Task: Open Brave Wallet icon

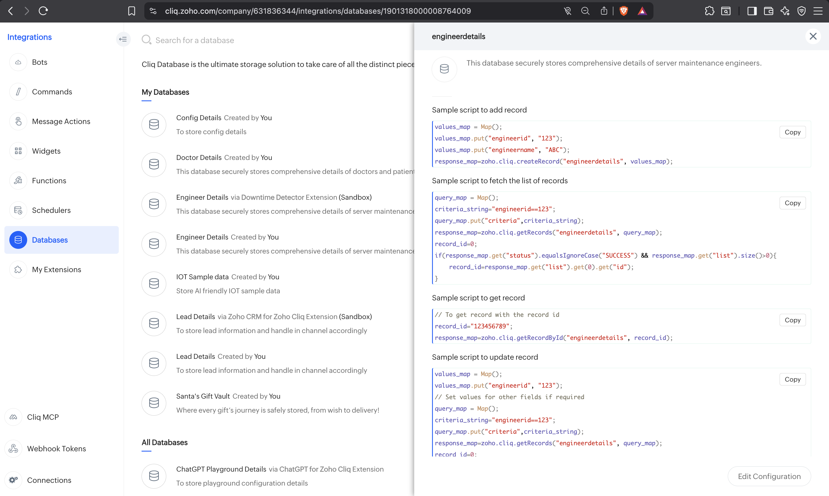Action: pyautogui.click(x=769, y=11)
